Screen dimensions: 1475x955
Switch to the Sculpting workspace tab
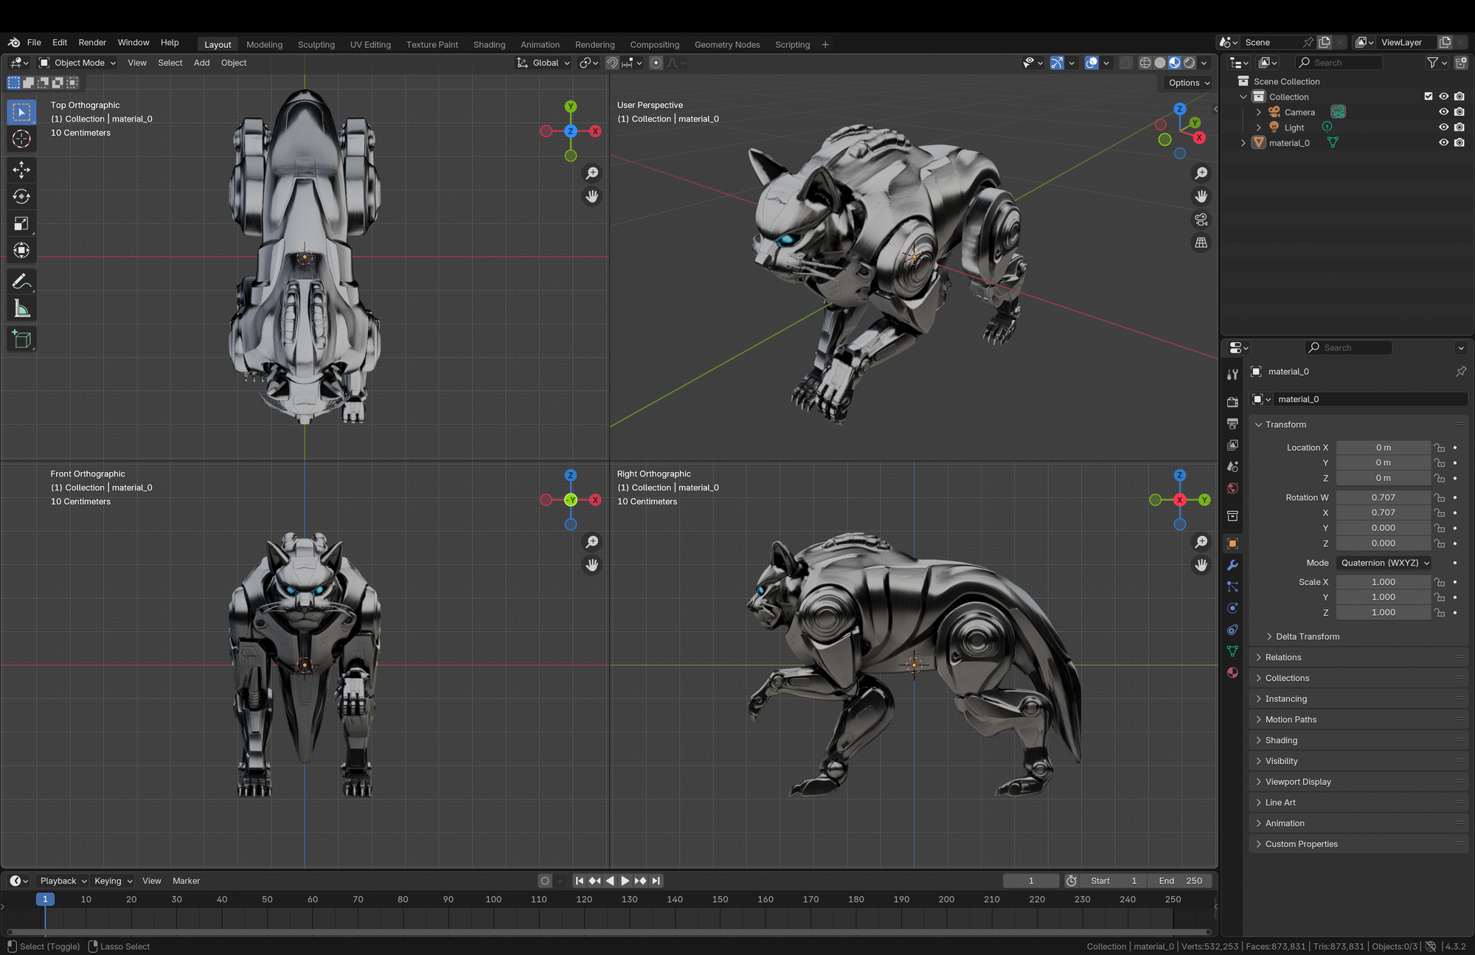tap(316, 45)
